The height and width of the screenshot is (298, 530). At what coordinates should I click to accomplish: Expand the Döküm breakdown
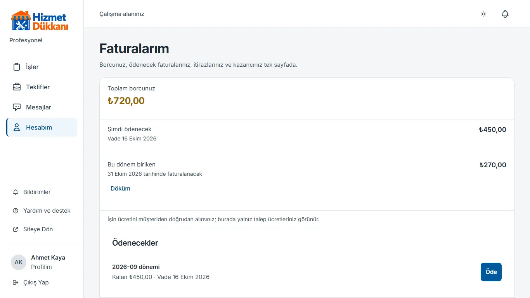[120, 189]
